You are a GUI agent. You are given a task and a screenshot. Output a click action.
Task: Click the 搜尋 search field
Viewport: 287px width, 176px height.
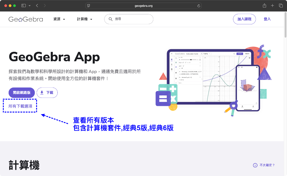[x=129, y=19]
